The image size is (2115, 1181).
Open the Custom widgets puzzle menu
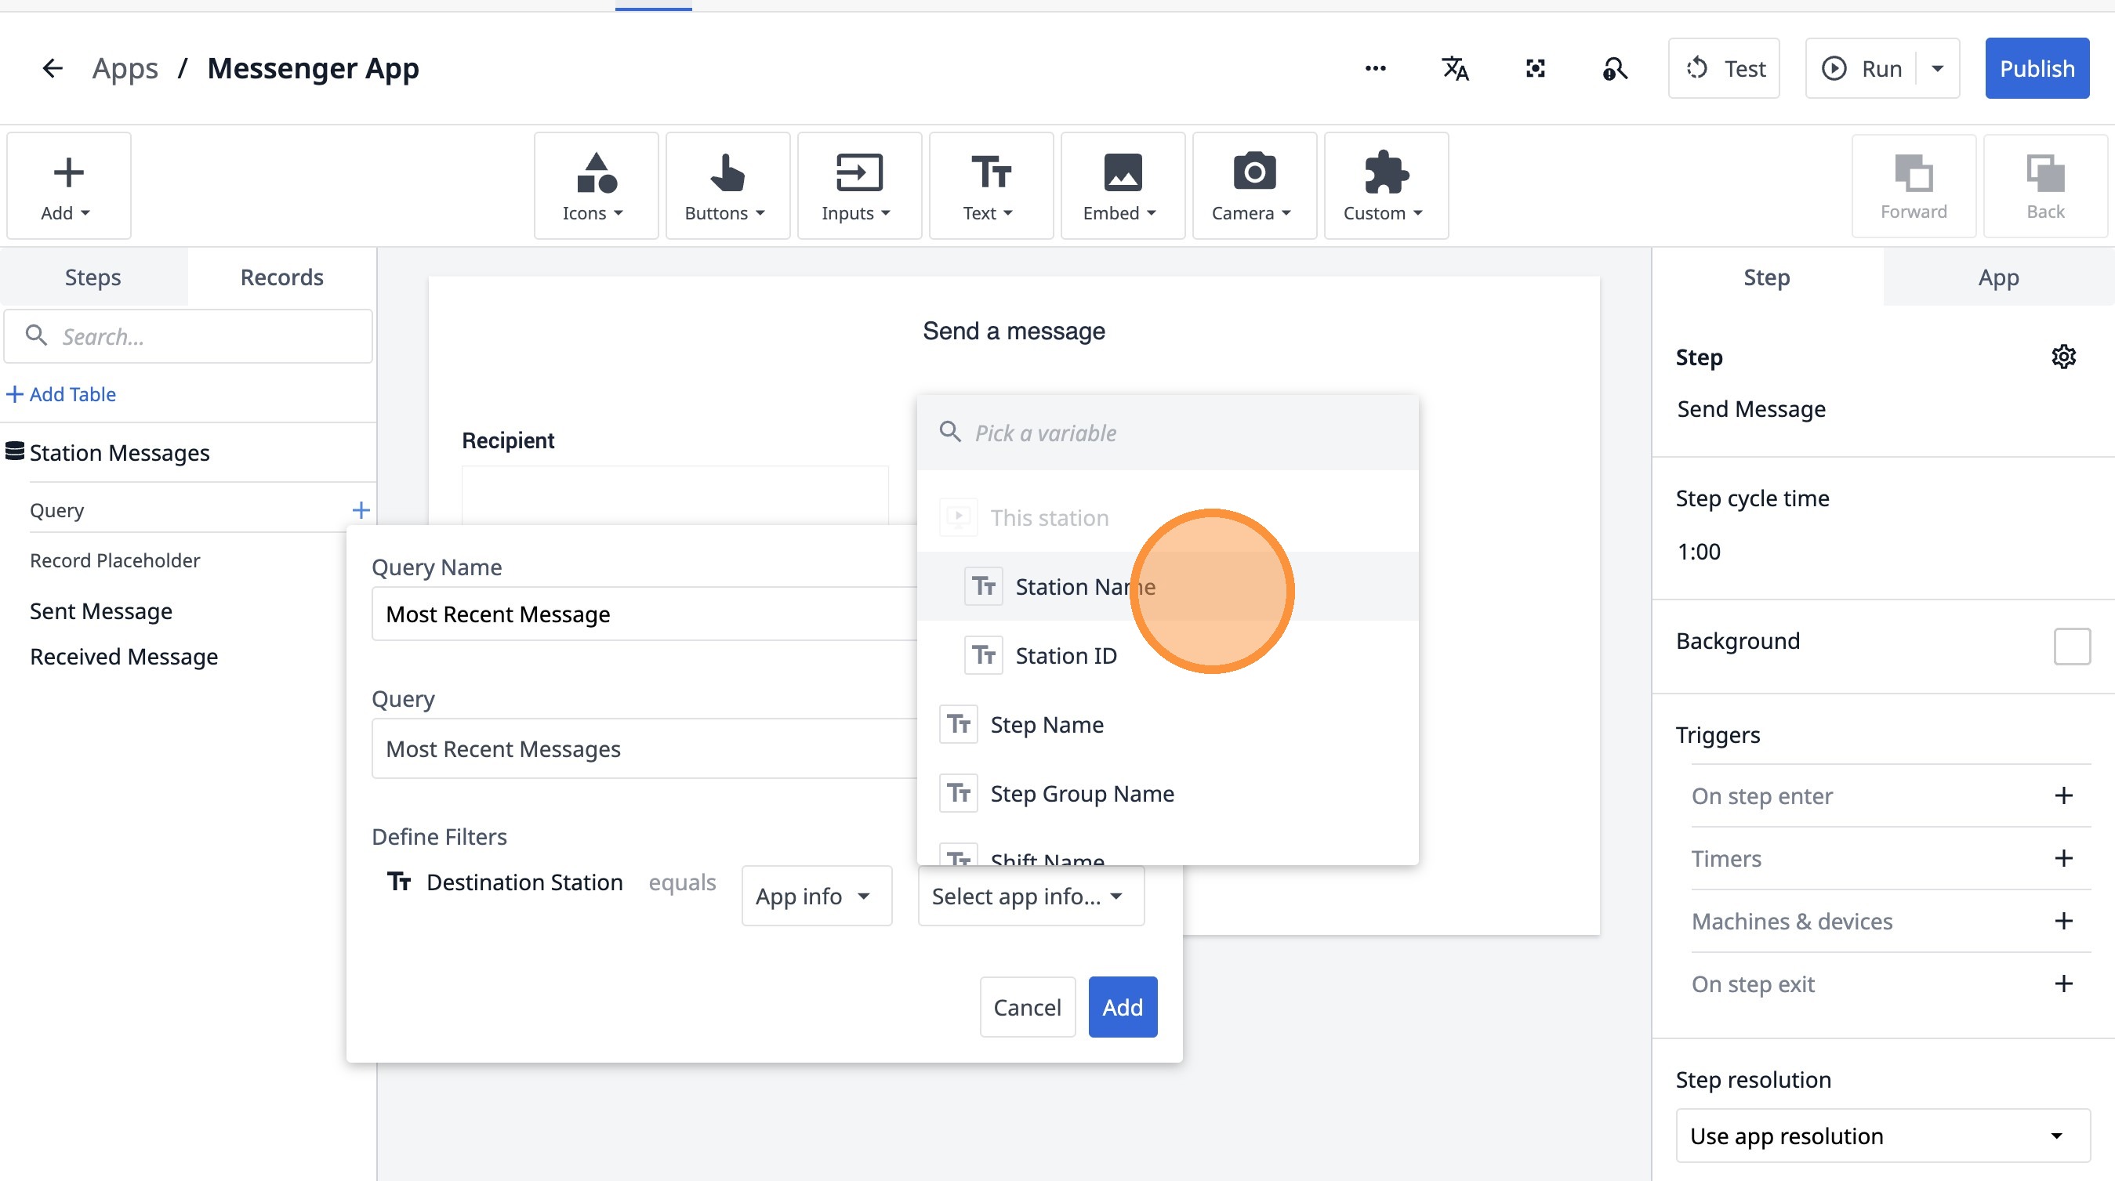pos(1385,187)
